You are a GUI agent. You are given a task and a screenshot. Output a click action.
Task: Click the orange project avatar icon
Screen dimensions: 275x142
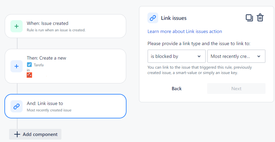tap(29, 75)
